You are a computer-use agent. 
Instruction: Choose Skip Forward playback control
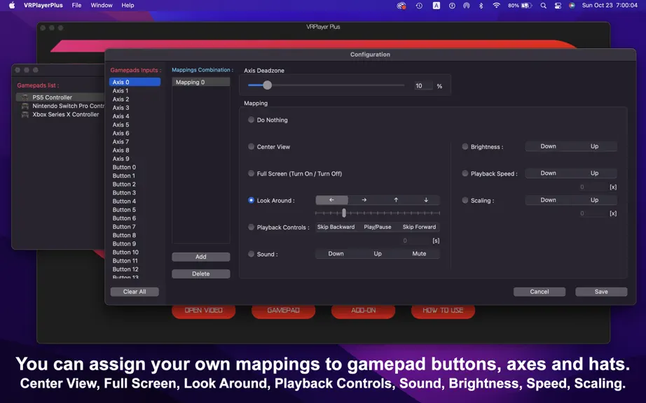[419, 227]
